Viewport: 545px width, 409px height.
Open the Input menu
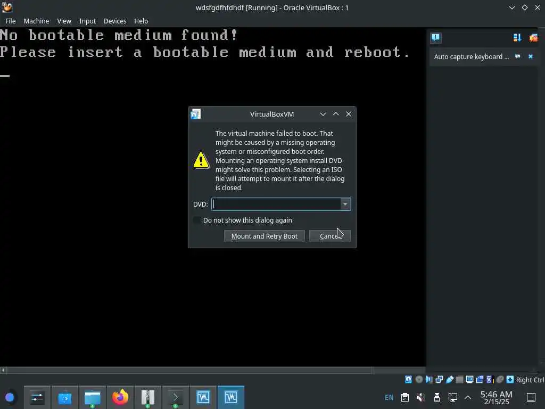pos(88,21)
